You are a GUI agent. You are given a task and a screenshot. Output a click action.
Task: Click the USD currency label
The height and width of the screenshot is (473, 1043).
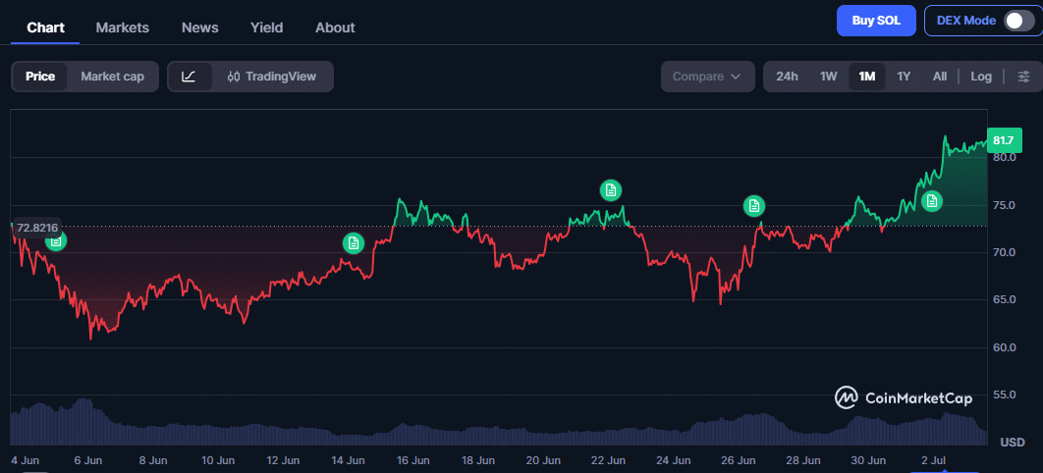coord(1013,443)
